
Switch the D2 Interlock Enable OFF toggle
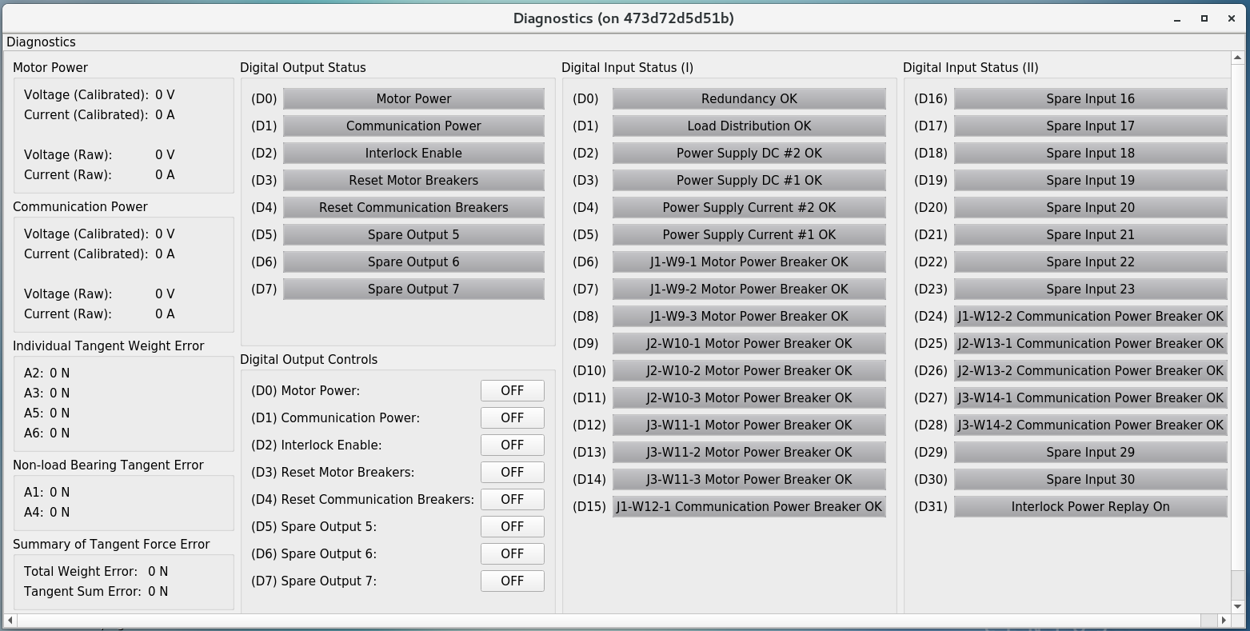coord(512,445)
